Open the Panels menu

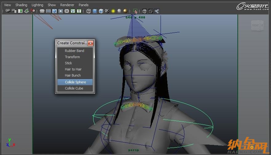[83, 5]
